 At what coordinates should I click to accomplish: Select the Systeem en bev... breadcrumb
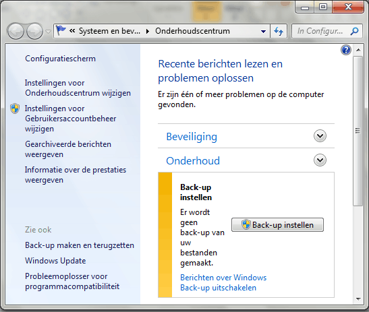pos(109,31)
